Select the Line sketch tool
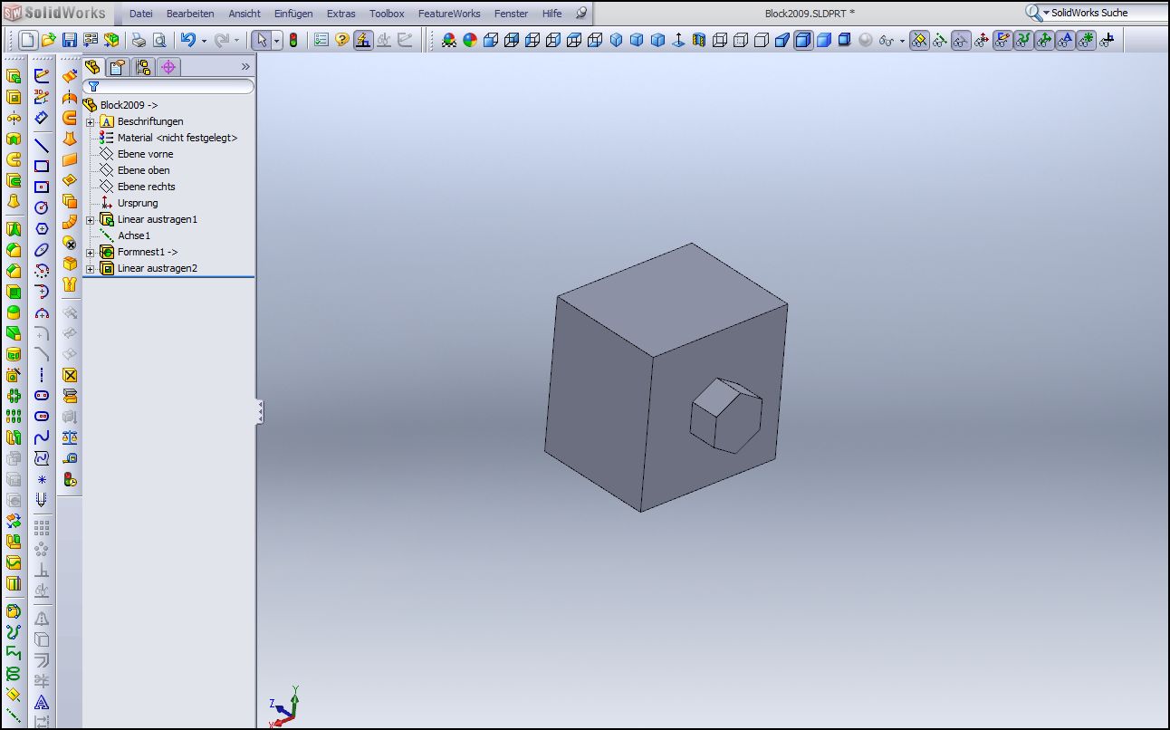Viewport: 1170px width, 730px height. [42, 145]
